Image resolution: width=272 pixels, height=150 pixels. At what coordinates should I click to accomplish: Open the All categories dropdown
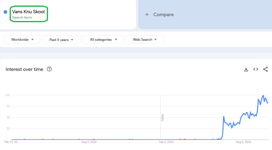pyautogui.click(x=103, y=40)
